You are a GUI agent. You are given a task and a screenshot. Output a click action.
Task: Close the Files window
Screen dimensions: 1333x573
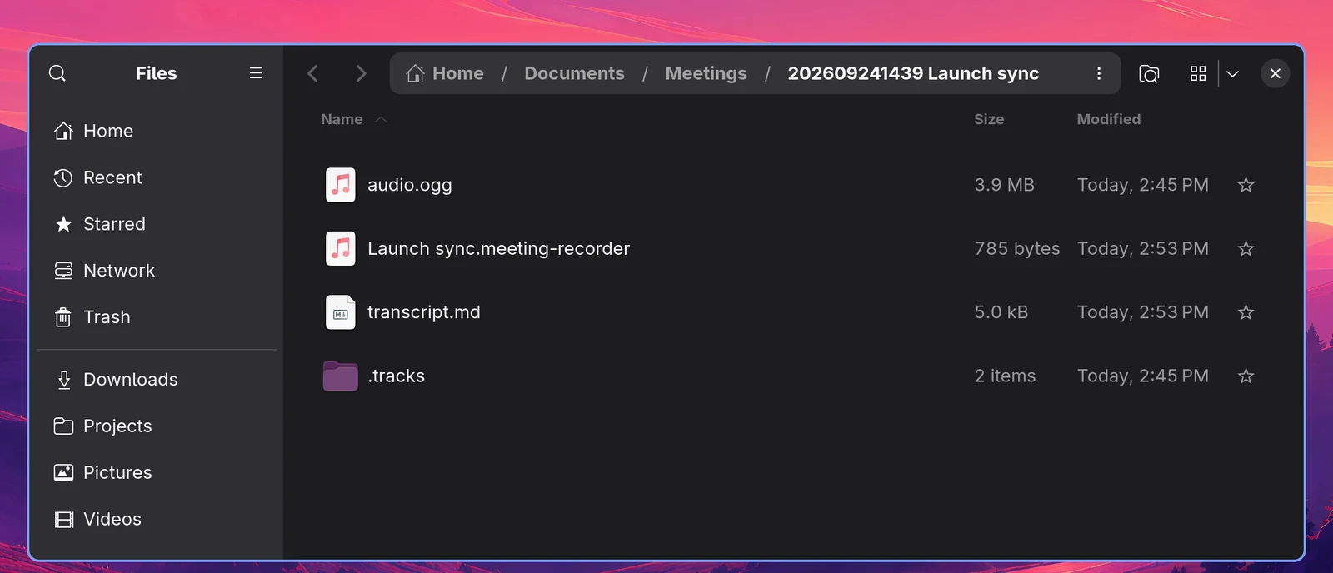point(1275,73)
